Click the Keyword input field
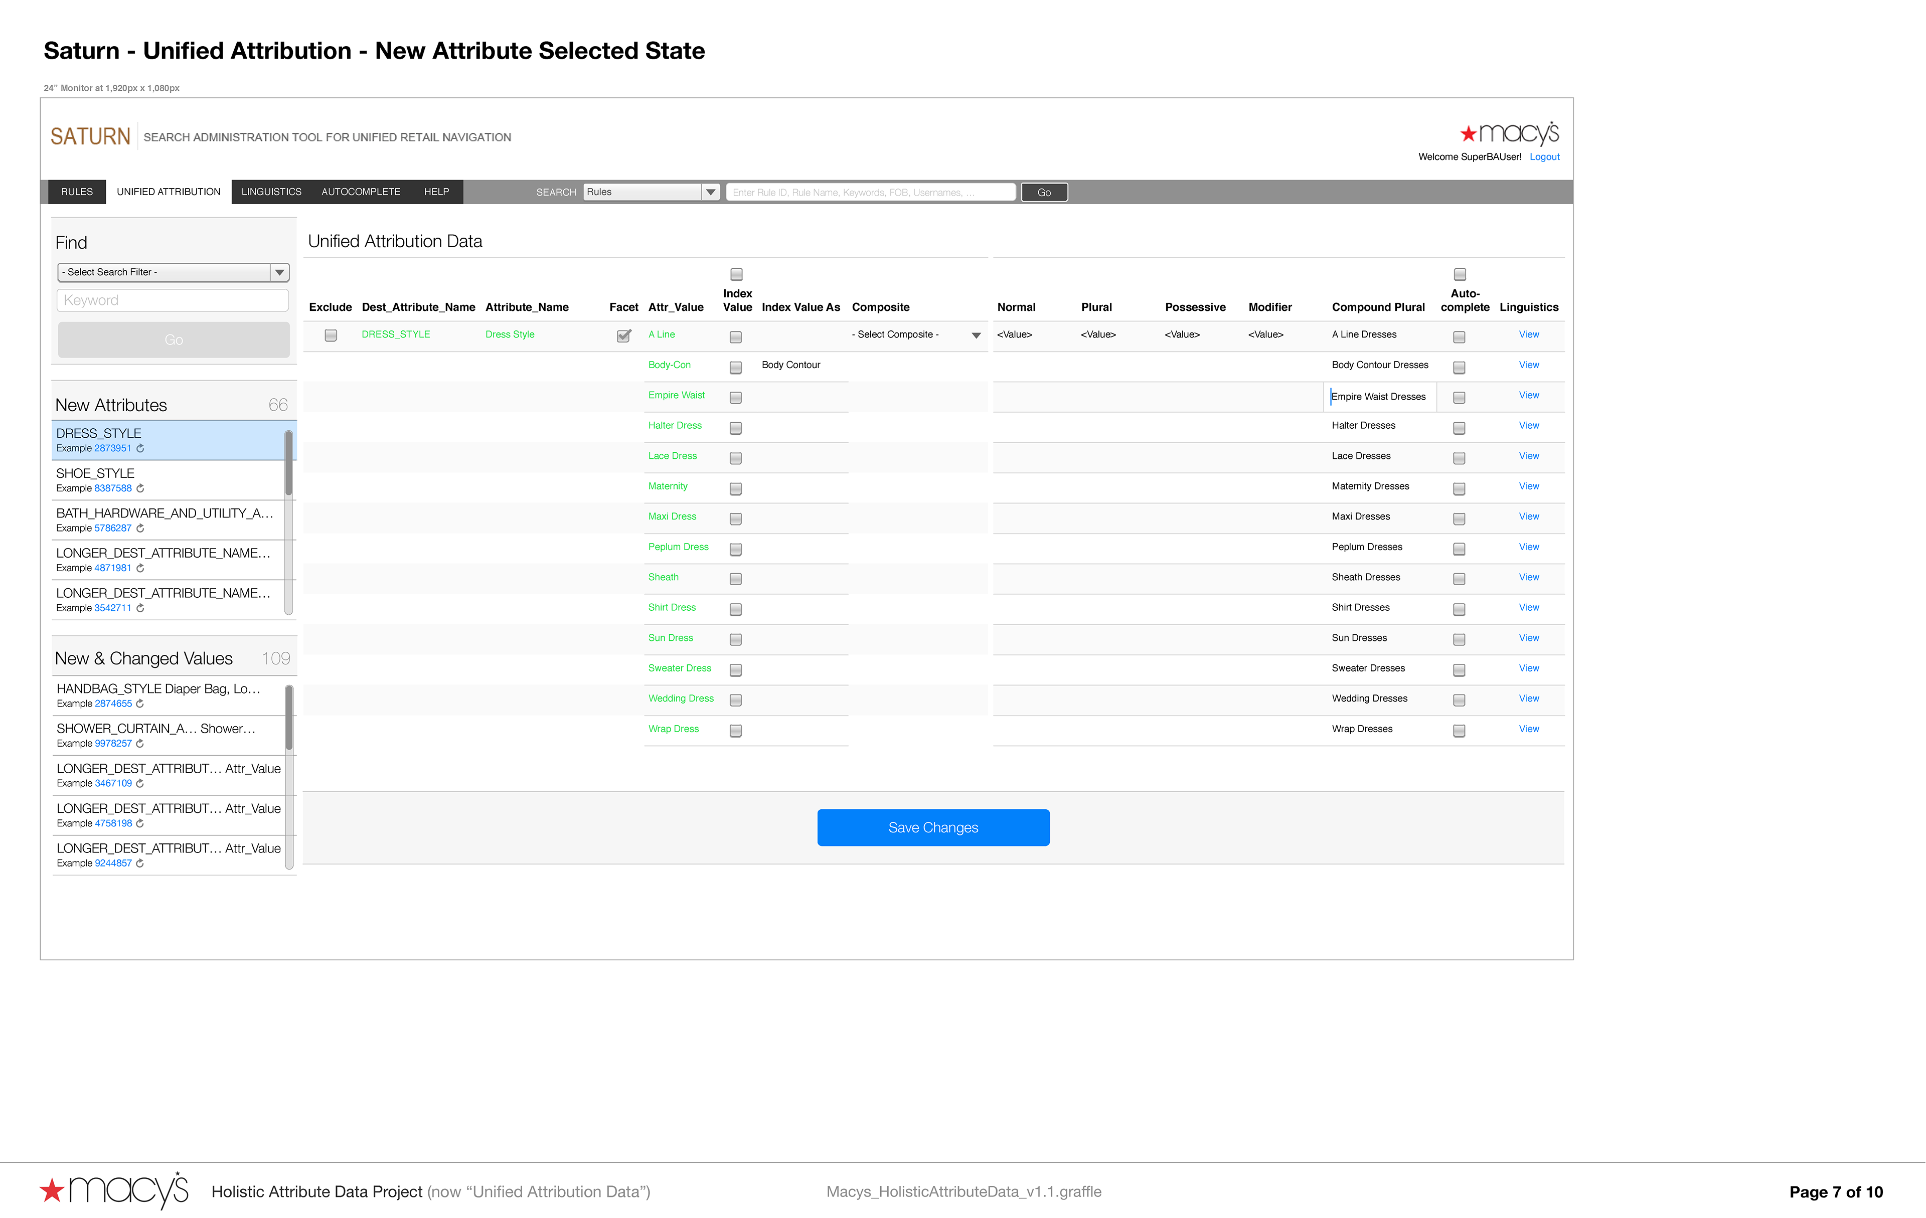 [173, 301]
